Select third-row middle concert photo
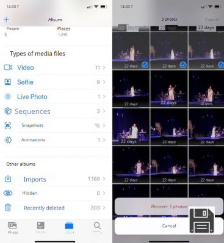The height and width of the screenshot is (243, 224). point(169,127)
